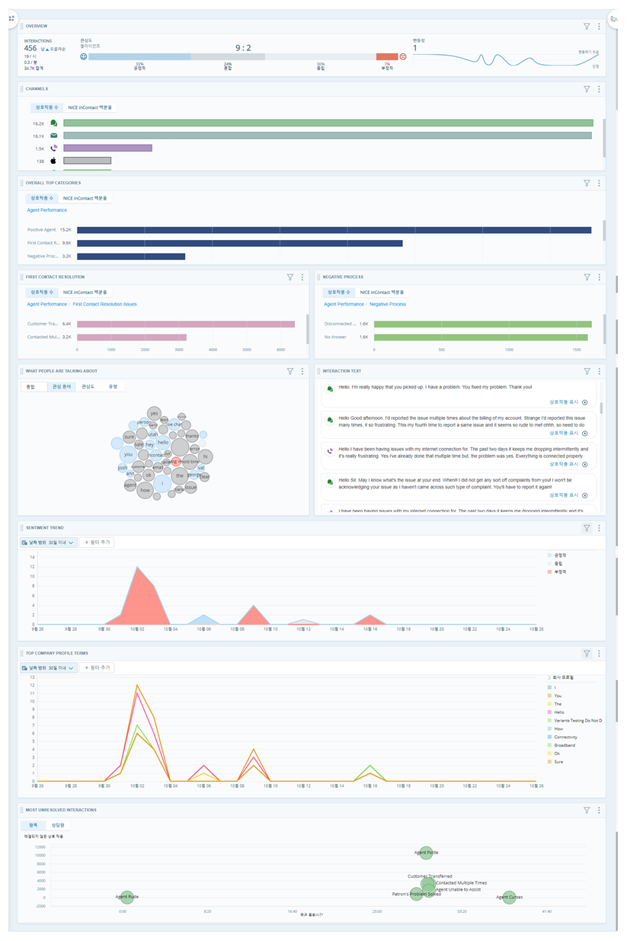Open What People Are Talking About options menu
This screenshot has height=941, width=627.
(x=302, y=371)
